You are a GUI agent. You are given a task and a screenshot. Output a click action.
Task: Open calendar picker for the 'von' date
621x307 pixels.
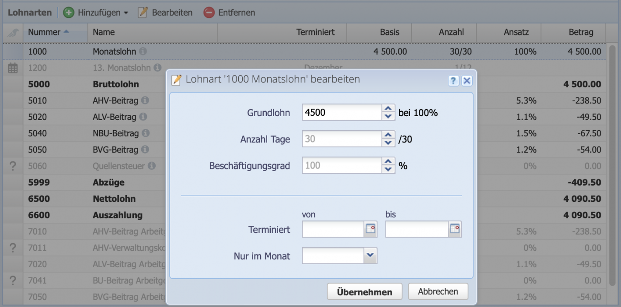pos(371,229)
